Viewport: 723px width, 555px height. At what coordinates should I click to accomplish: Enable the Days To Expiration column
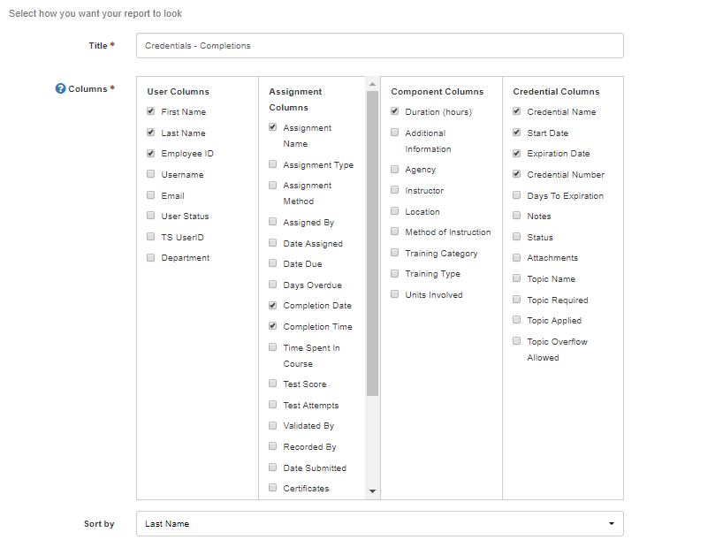point(517,195)
